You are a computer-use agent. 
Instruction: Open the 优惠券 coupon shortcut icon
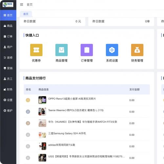36,50
